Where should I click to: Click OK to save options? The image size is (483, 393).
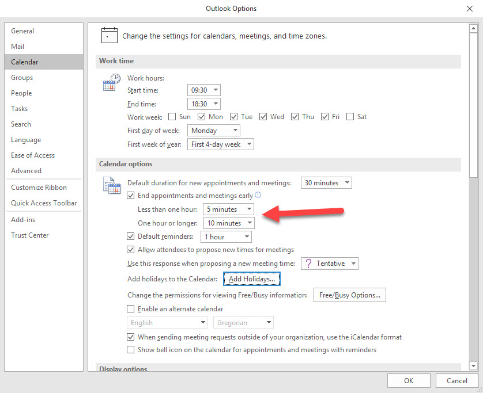pyautogui.click(x=409, y=381)
